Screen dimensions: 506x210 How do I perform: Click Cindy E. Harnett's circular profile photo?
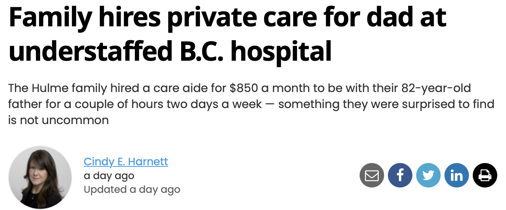pyautogui.click(x=40, y=177)
